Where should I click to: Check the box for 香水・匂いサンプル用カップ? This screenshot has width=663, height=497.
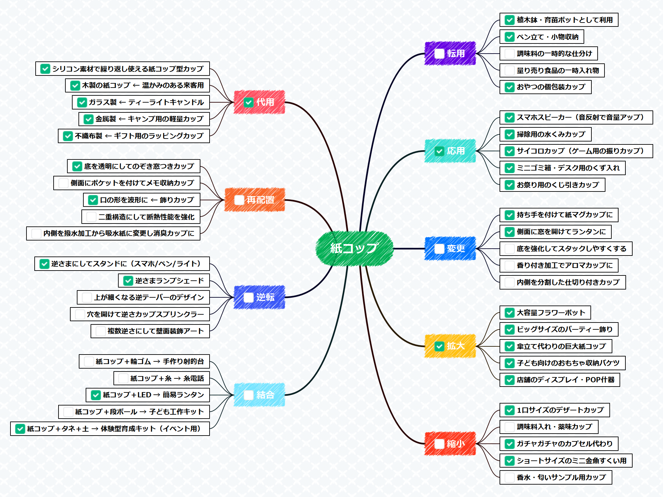[509, 477]
